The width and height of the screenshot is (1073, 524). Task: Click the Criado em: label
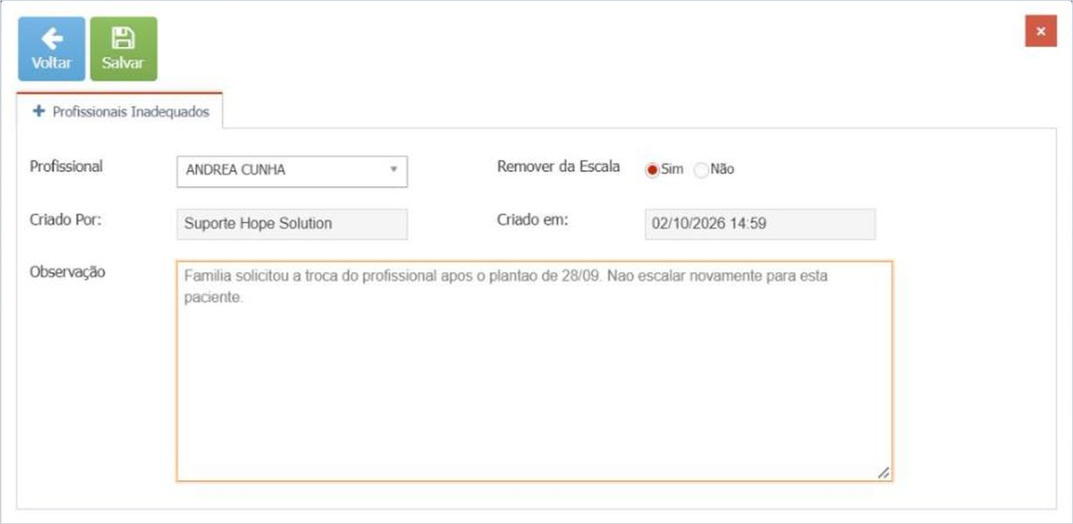coord(533,220)
